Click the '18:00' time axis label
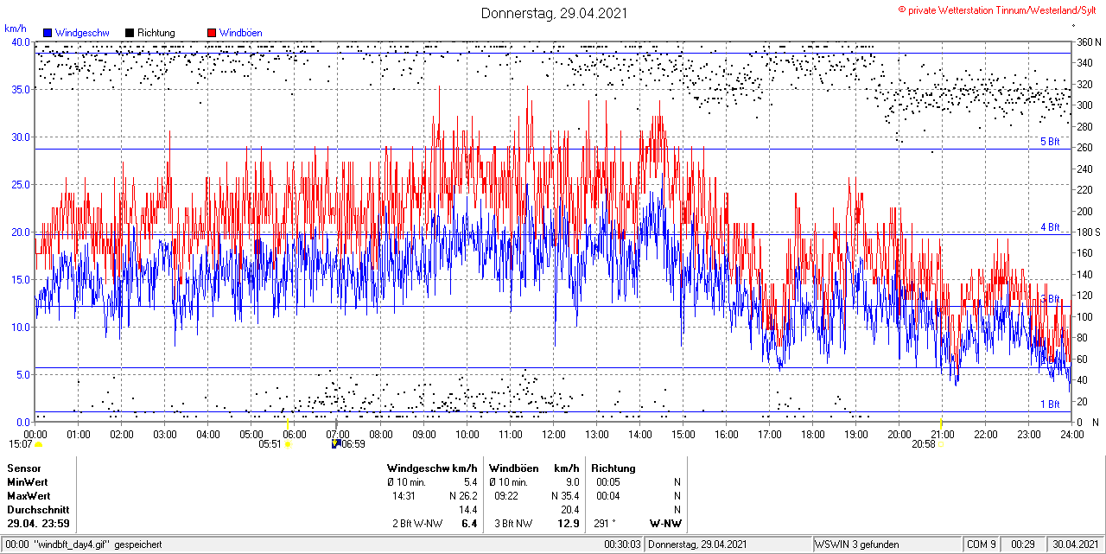 [813, 435]
